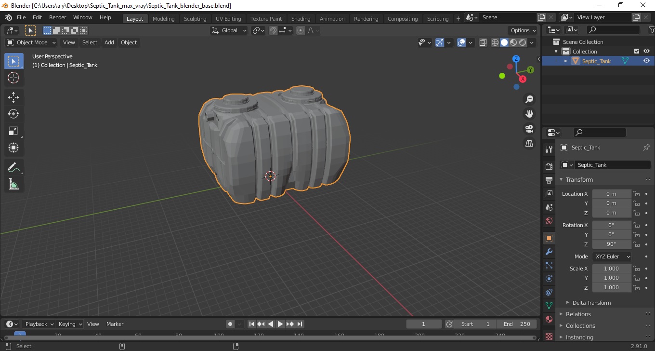Open the Scene properties tab
Viewport: 655px width, 351px height.
click(x=549, y=207)
